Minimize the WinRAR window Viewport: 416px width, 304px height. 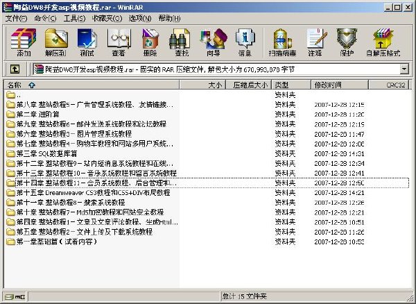388,7
